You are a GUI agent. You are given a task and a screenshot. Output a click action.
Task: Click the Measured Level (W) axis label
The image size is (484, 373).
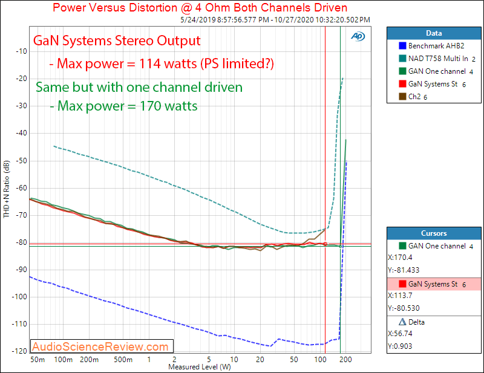click(x=200, y=367)
